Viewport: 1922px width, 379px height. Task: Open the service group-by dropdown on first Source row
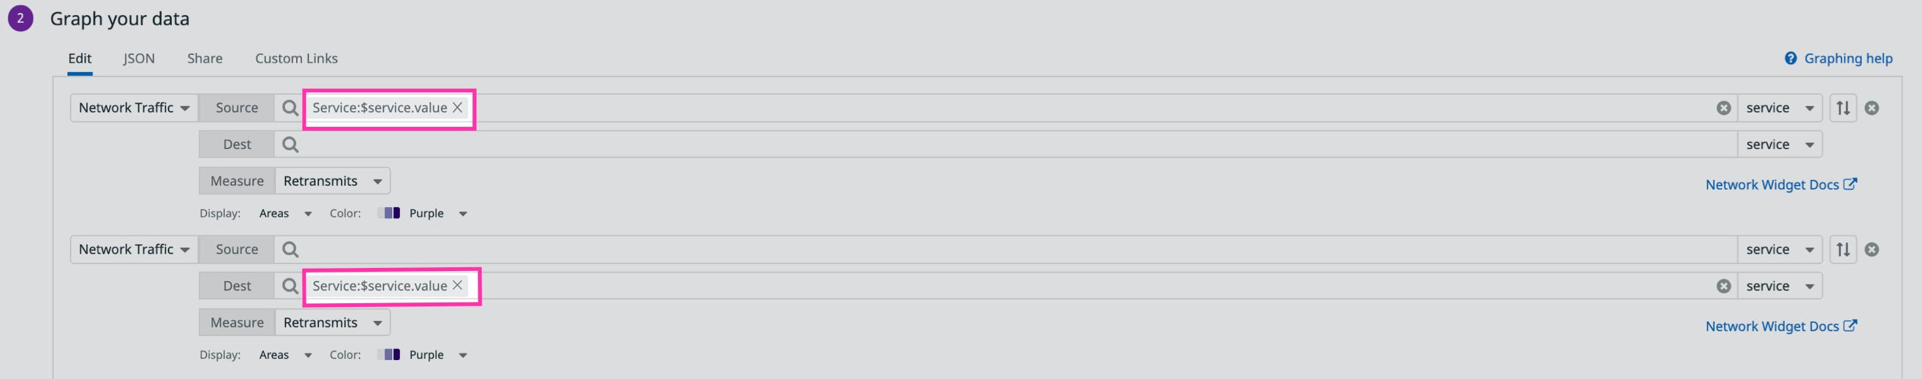(1779, 107)
